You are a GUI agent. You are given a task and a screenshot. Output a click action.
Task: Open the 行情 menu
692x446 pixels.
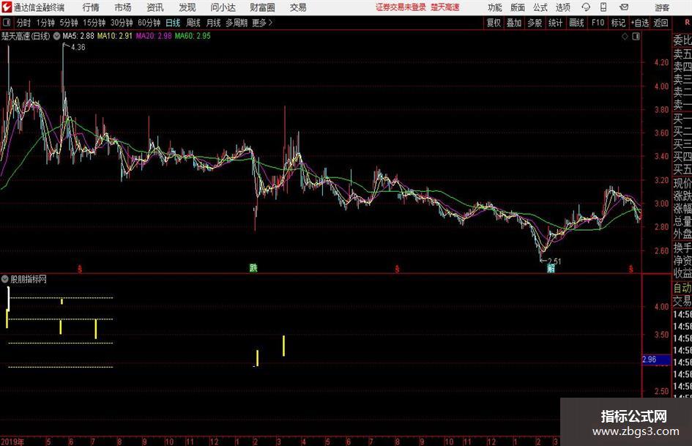pyautogui.click(x=91, y=7)
